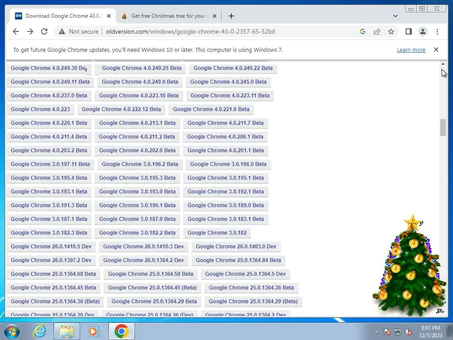This screenshot has width=453, height=340.
Task: Select Google Chrome 25.0.1364.84 Beta
Action: click(238, 260)
